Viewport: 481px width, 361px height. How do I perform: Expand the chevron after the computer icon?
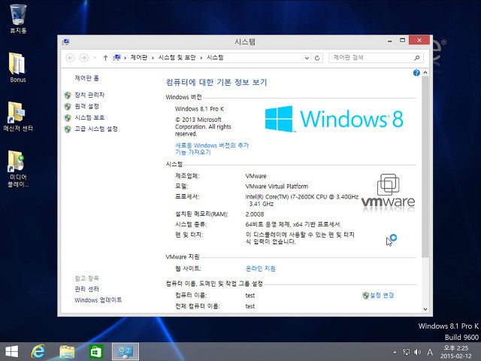126,58
